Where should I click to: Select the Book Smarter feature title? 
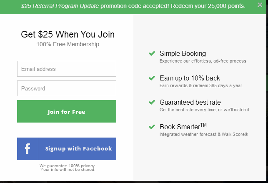click(183, 126)
